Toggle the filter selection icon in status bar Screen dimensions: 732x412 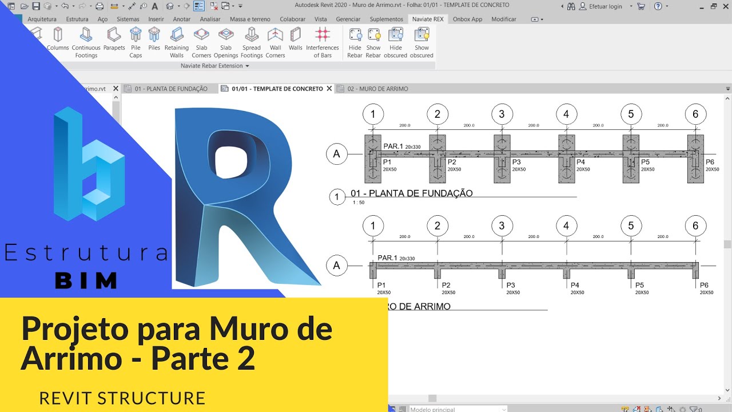[x=694, y=409]
